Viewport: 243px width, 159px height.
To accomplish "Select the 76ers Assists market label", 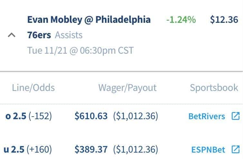I will [x=55, y=35].
